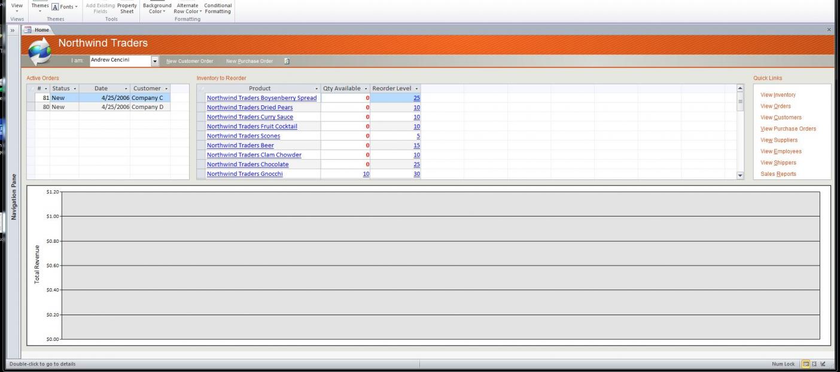The height and width of the screenshot is (372, 840).
Task: Click New Purchase Order link
Action: click(249, 61)
